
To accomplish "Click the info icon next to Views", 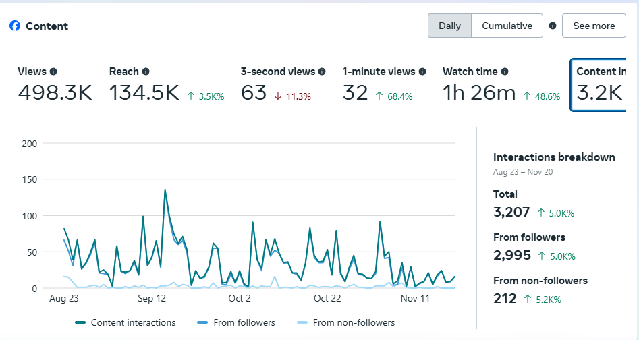I will pos(53,72).
